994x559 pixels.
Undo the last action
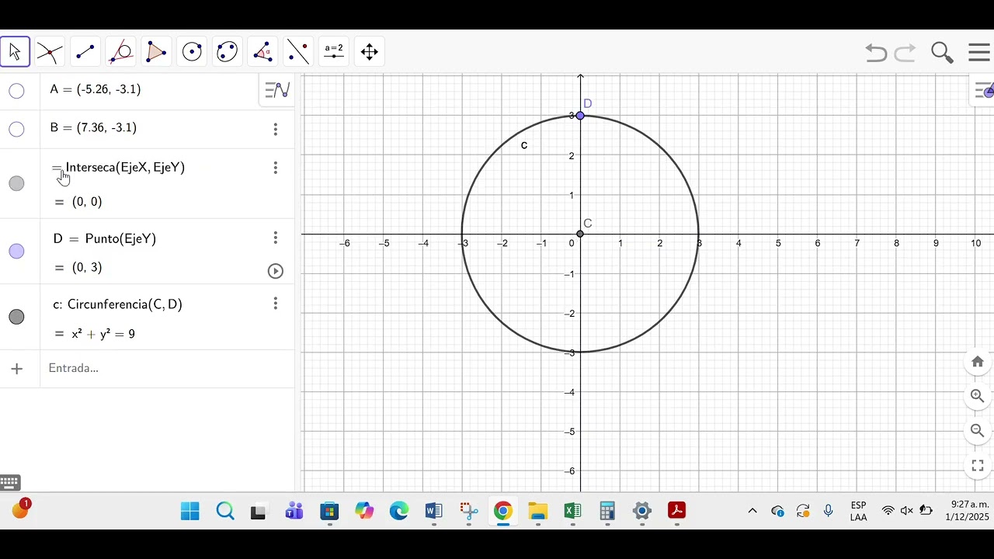pyautogui.click(x=876, y=53)
